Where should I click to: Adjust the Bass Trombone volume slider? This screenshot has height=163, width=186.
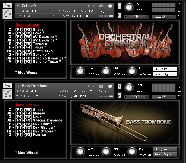(164, 97)
